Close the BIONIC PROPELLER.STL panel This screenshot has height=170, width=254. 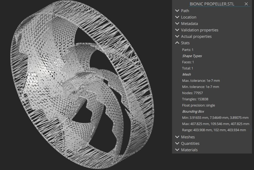tap(246, 4)
